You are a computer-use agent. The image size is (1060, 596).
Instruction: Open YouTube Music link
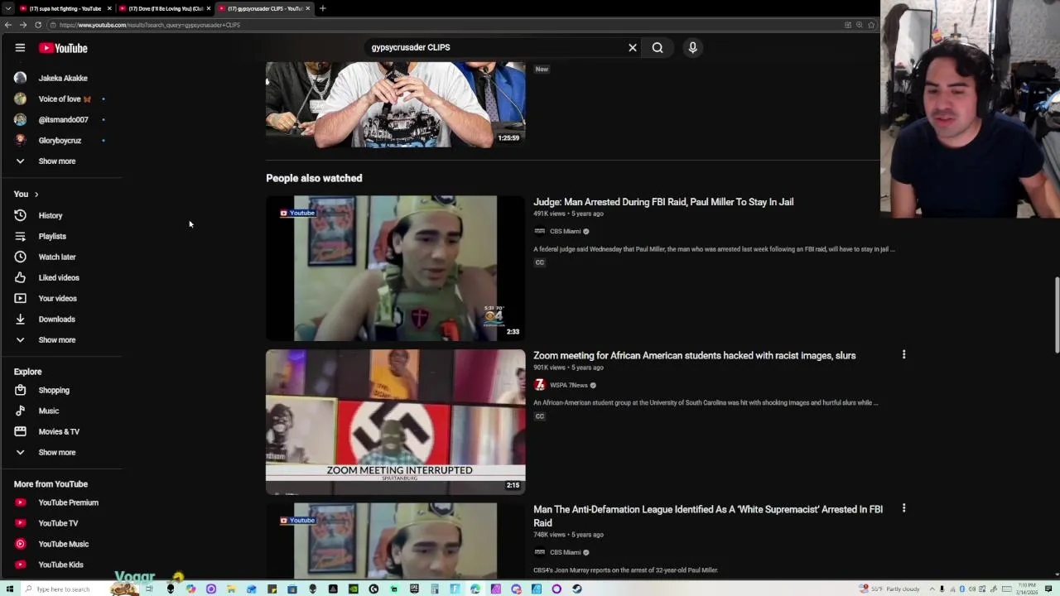(x=61, y=544)
